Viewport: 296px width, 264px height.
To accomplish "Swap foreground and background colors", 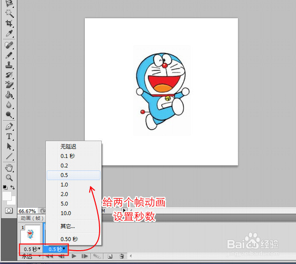I will click(12, 188).
